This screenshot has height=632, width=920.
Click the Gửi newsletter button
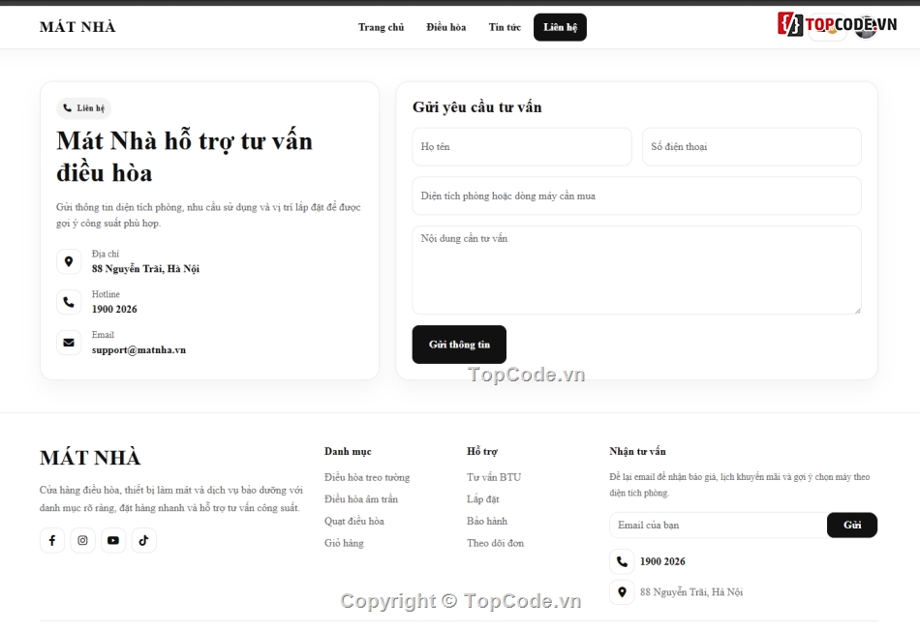[852, 525]
